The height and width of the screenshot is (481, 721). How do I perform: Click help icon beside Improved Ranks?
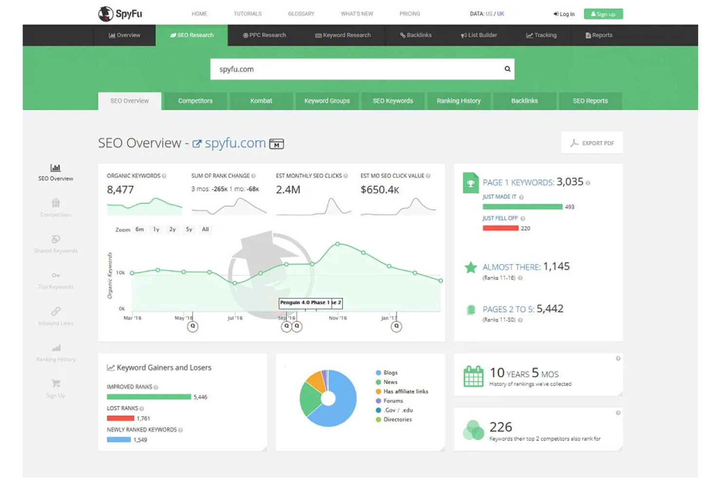coord(156,387)
